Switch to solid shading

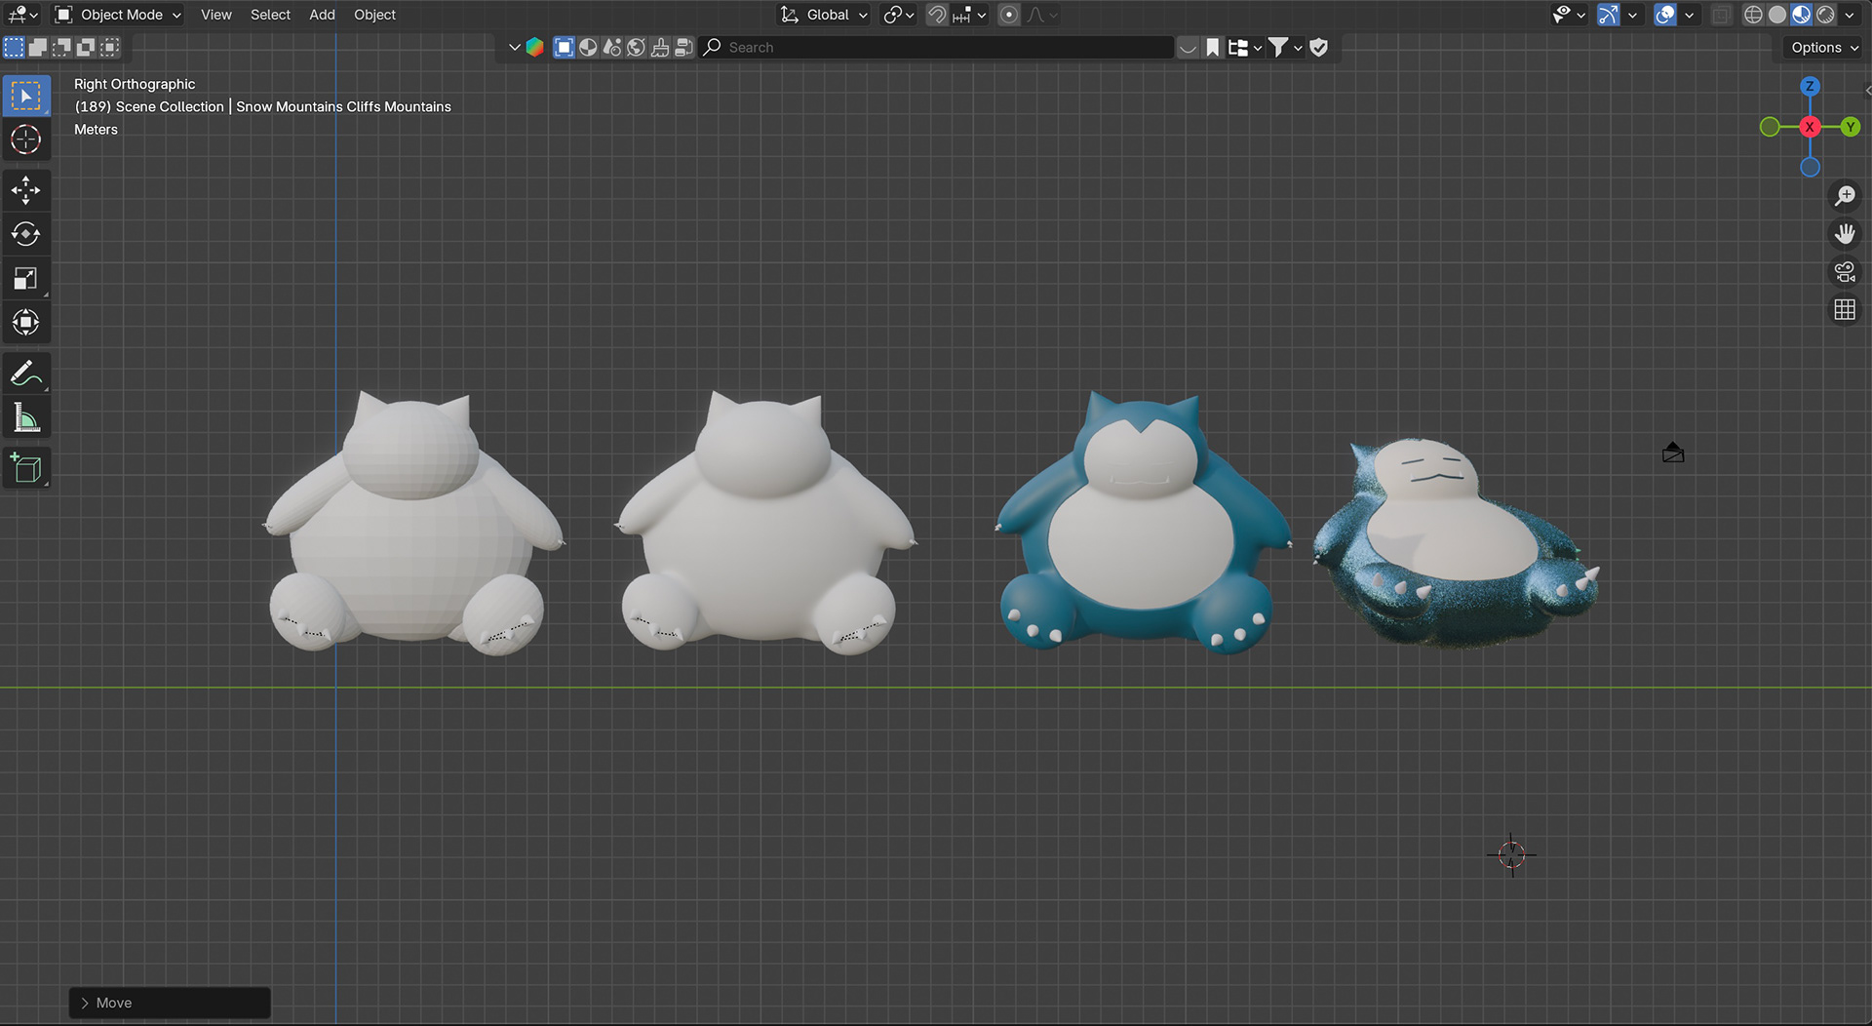click(x=1777, y=15)
